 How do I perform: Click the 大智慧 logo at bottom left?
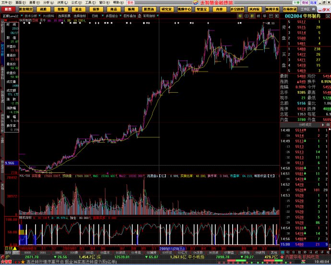click(6, 262)
